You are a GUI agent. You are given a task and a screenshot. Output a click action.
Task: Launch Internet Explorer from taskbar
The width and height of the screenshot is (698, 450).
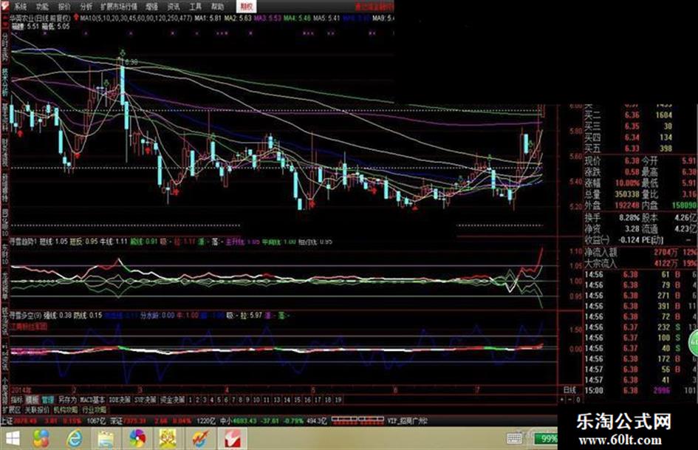[75, 439]
